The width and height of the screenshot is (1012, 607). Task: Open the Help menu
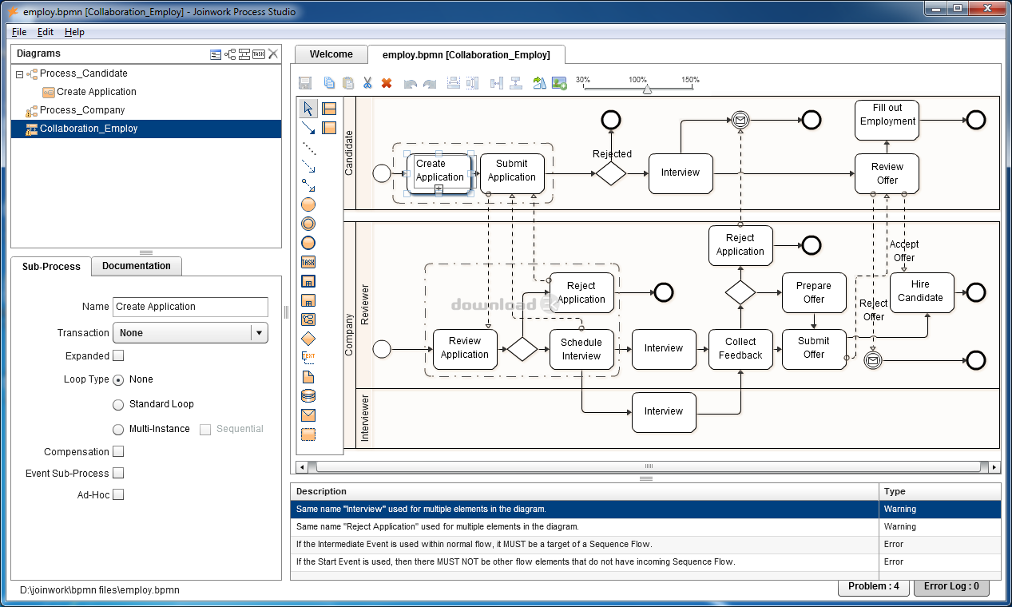click(x=74, y=32)
